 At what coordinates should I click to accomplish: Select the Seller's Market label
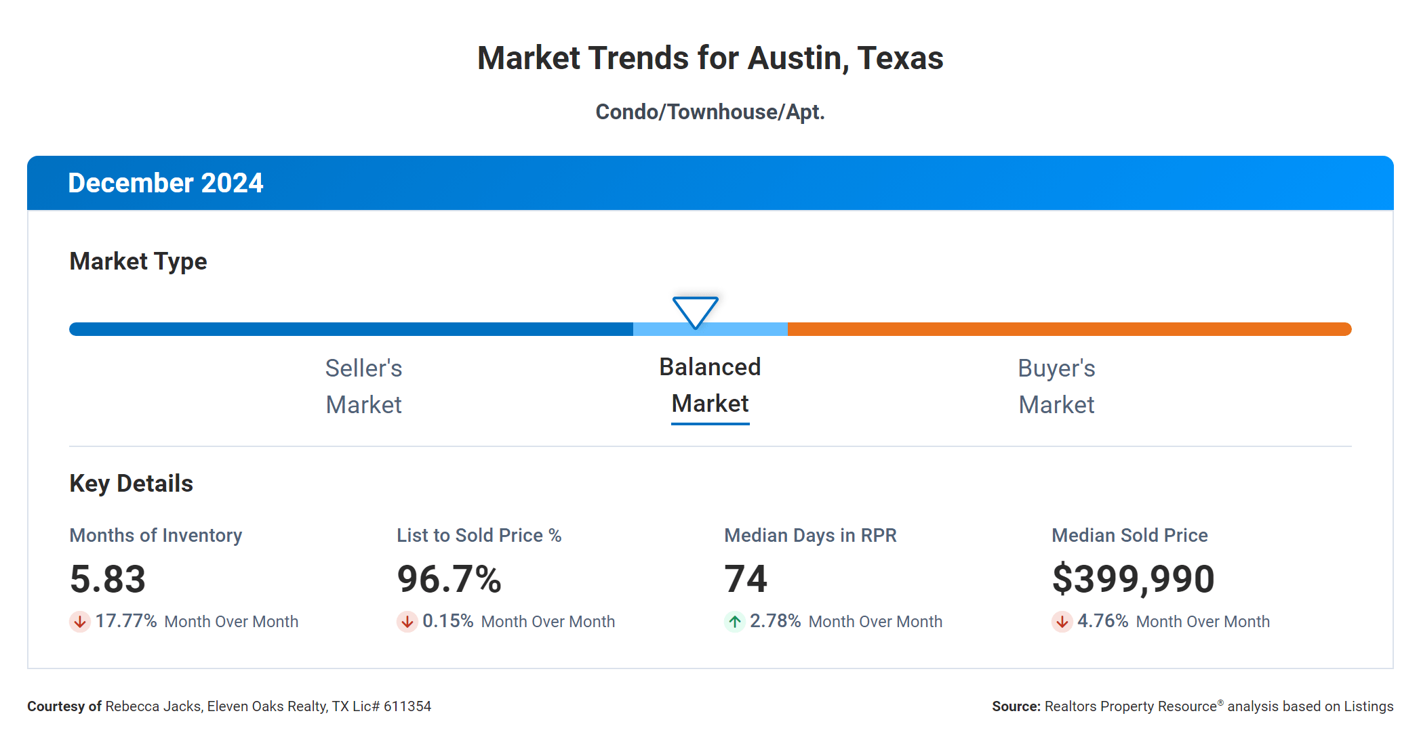point(363,386)
